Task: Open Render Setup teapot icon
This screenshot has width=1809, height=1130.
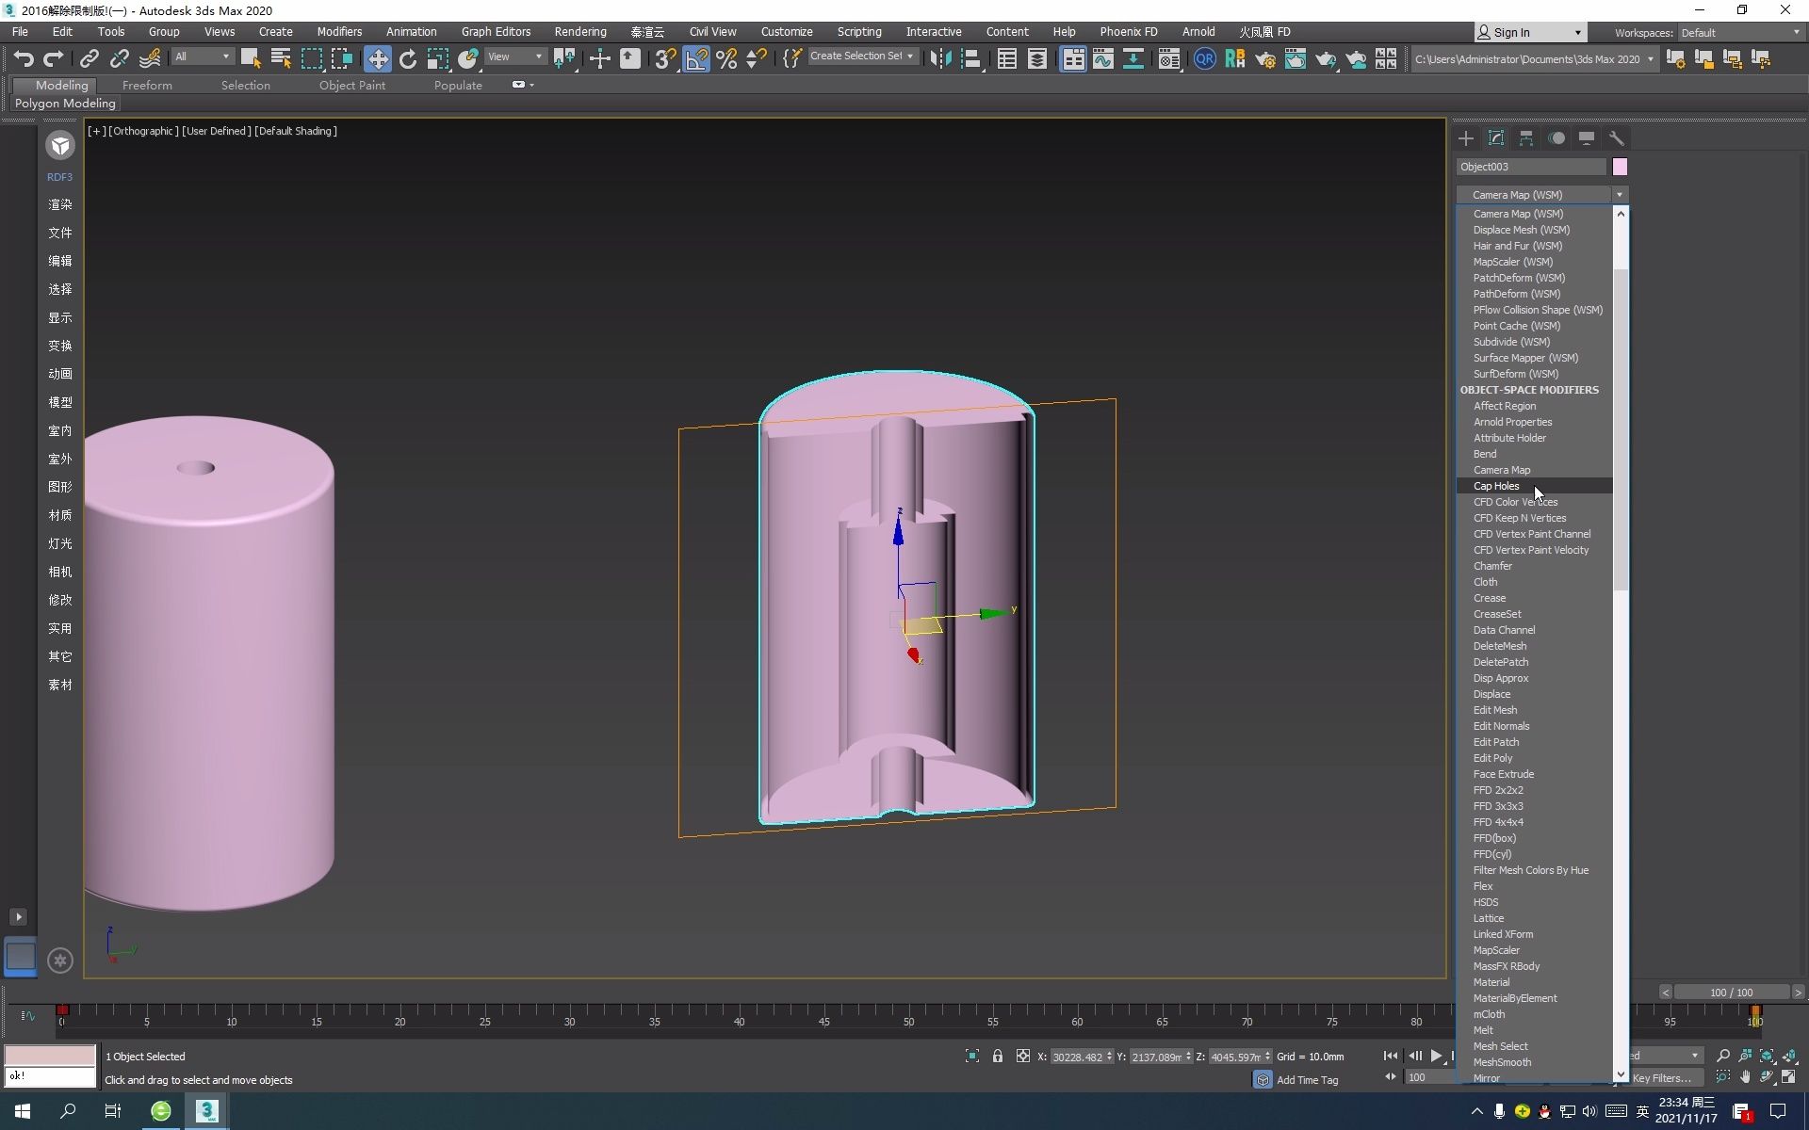Action: coord(1265,59)
